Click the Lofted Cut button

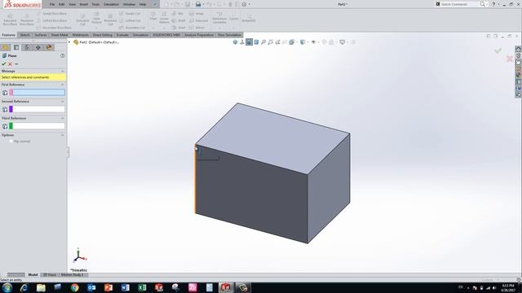click(130, 20)
